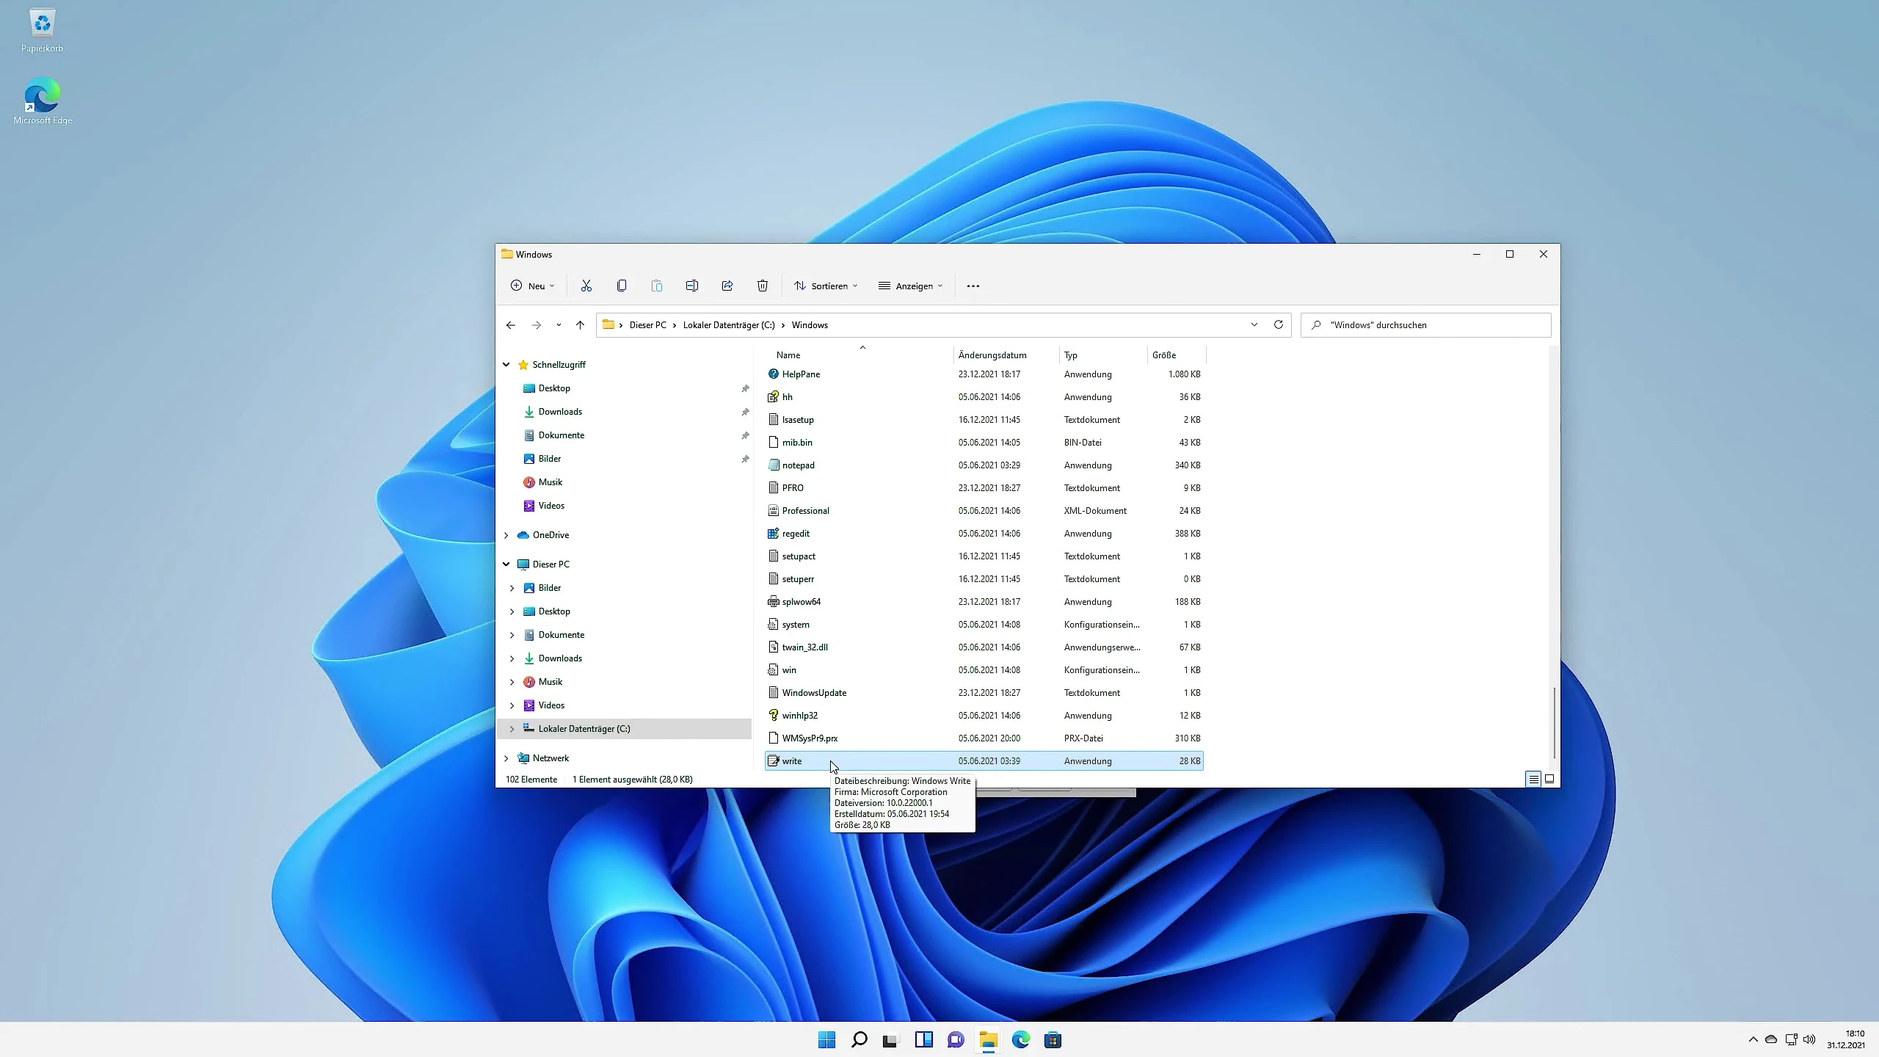Open Downloads under Schnellzugriff
This screenshot has height=1057, width=1879.
click(560, 412)
